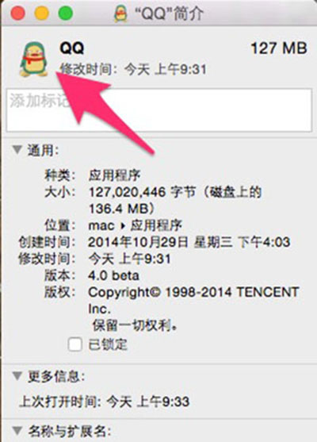Click the 通用 section header label

click(43, 150)
